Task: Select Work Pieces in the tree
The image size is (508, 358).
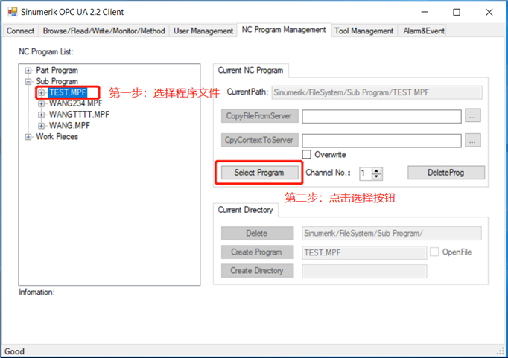Action: [x=57, y=137]
